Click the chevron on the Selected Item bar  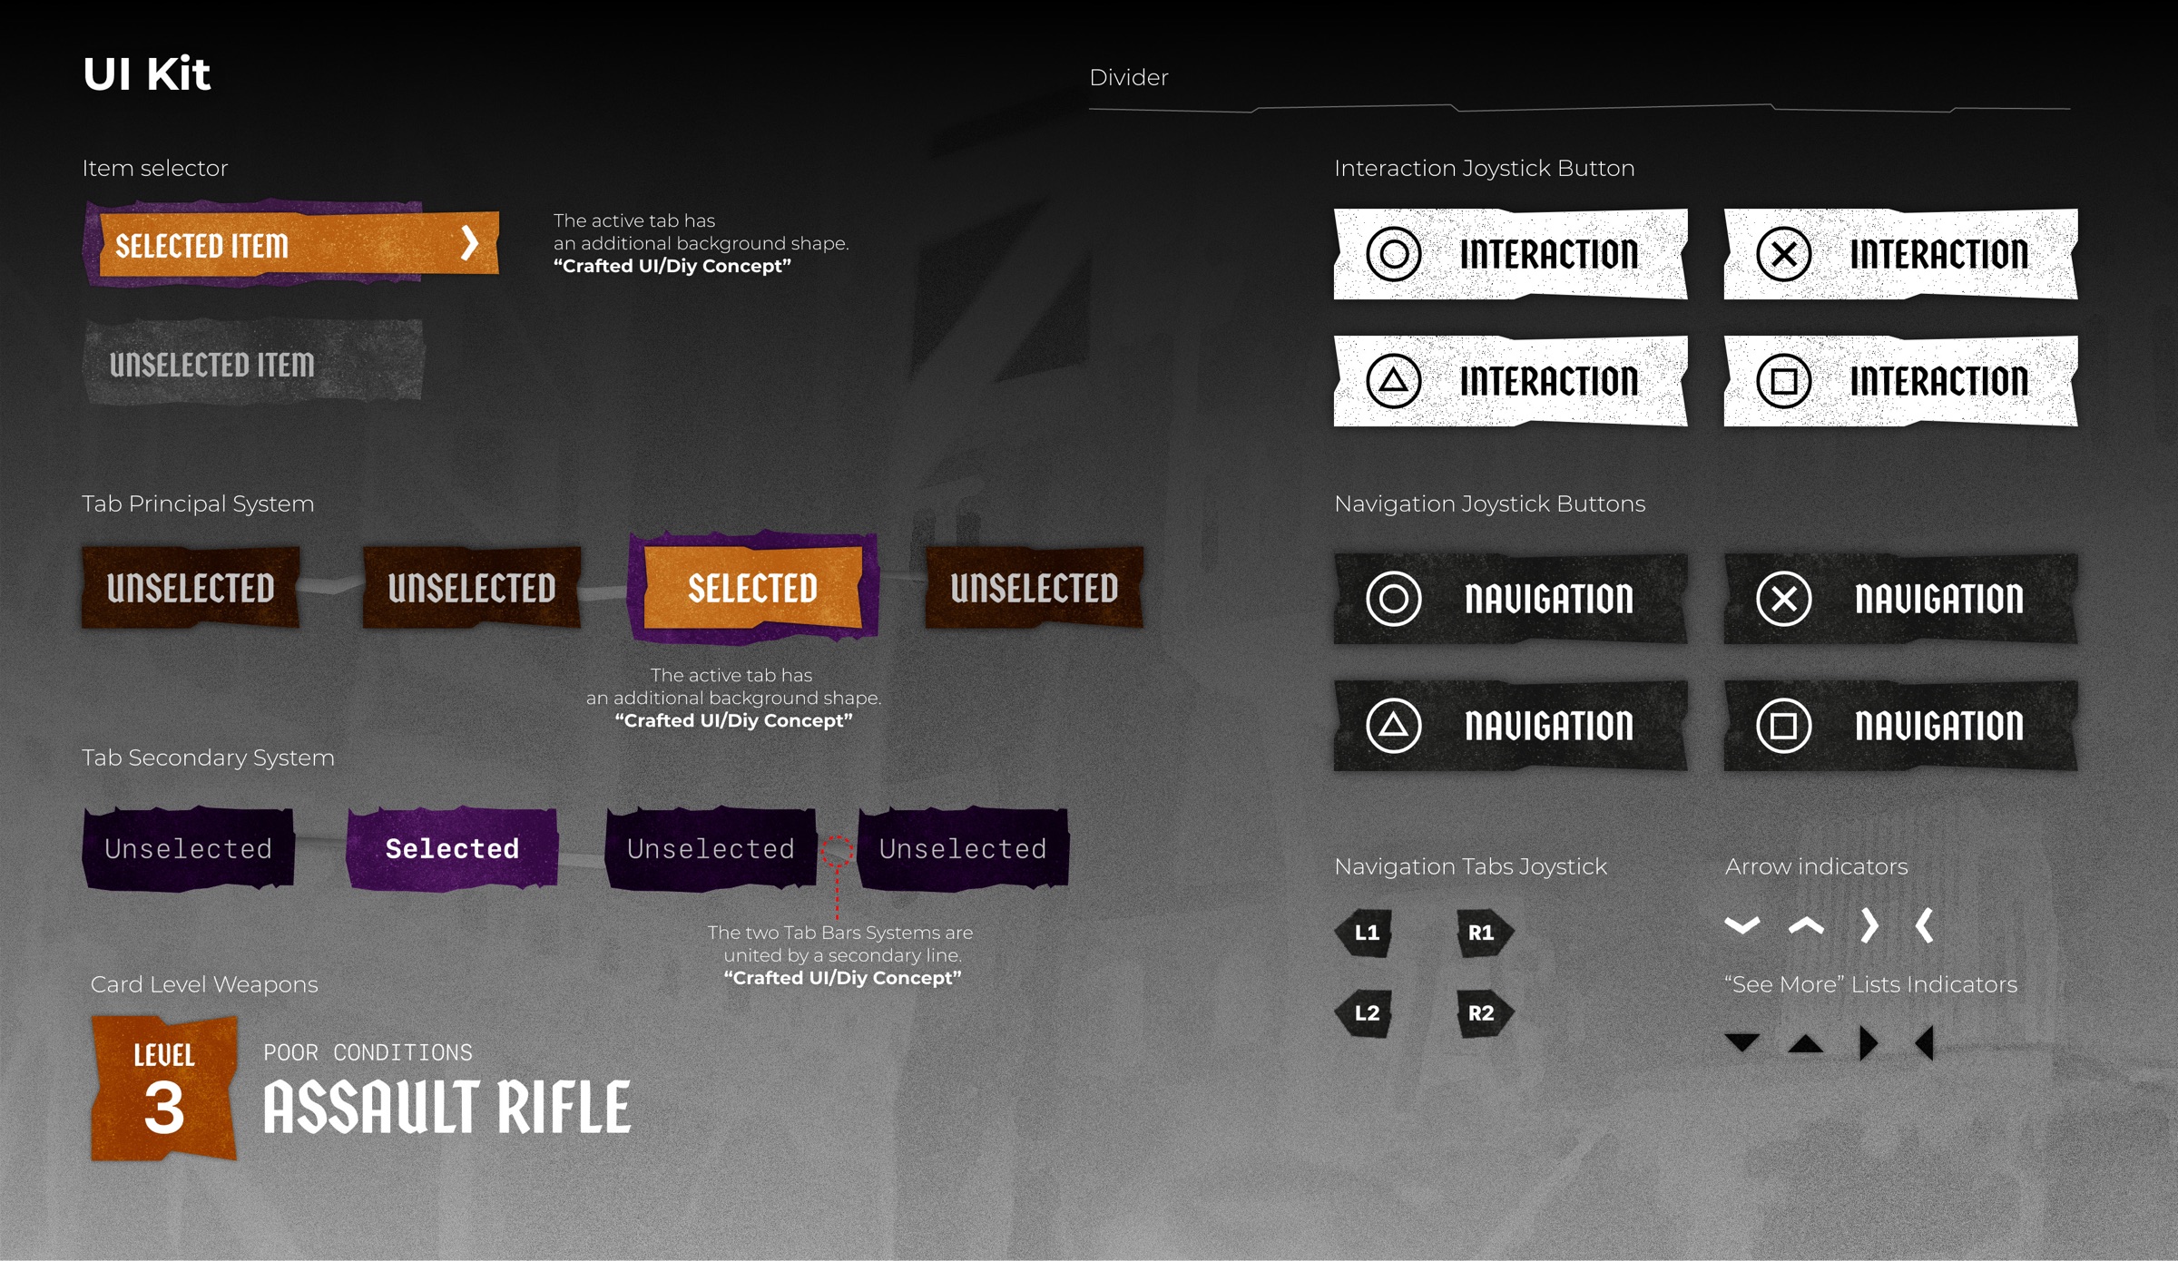(x=469, y=243)
